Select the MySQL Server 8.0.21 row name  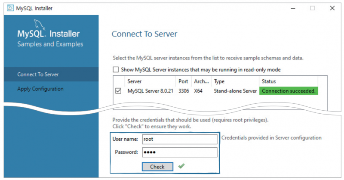point(150,91)
